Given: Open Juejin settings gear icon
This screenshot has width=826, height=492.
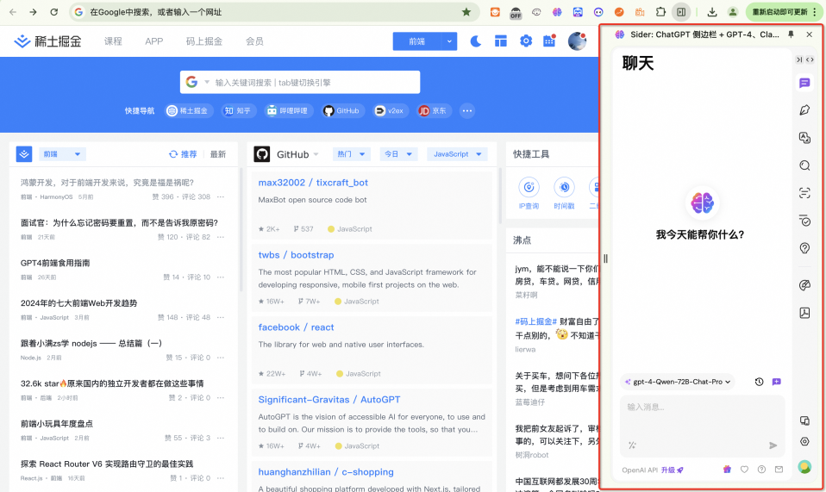Looking at the screenshot, I should click(x=526, y=41).
